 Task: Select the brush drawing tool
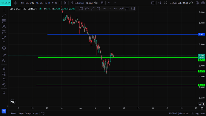coord(4,37)
